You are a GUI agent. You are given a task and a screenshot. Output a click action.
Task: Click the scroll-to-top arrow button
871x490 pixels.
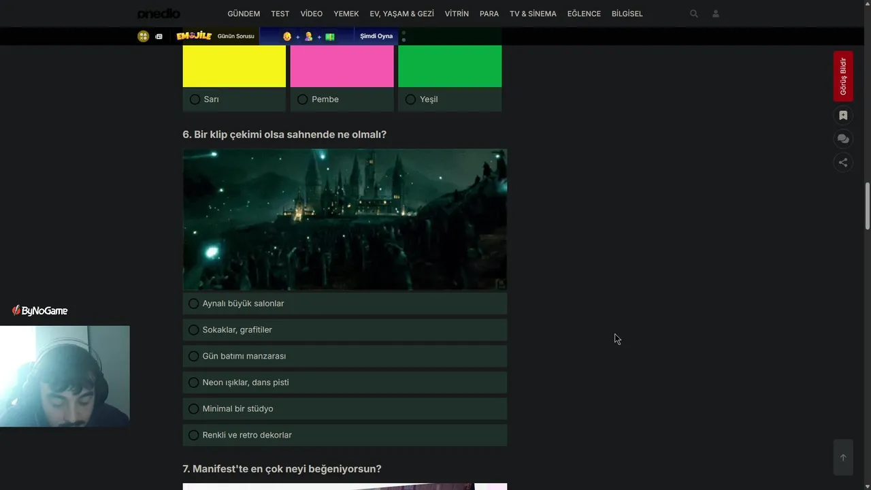click(x=843, y=457)
